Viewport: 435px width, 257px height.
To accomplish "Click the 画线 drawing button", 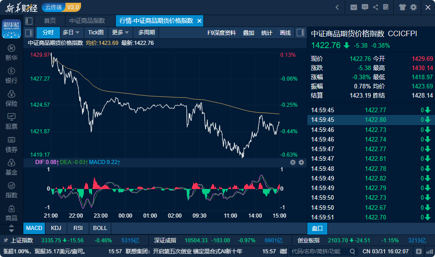I will (285, 33).
